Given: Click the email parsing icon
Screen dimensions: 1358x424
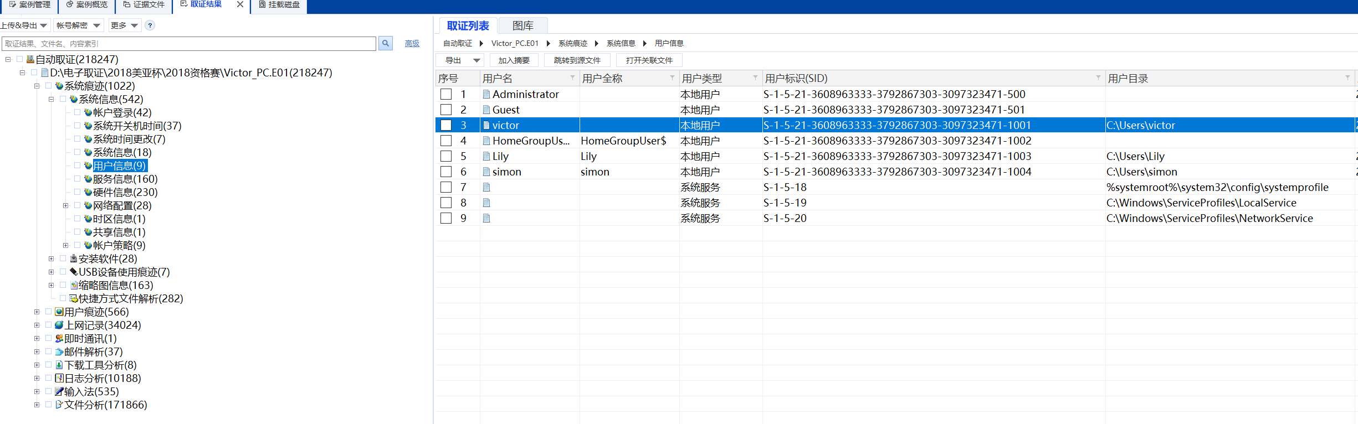Looking at the screenshot, I should pyautogui.click(x=59, y=351).
